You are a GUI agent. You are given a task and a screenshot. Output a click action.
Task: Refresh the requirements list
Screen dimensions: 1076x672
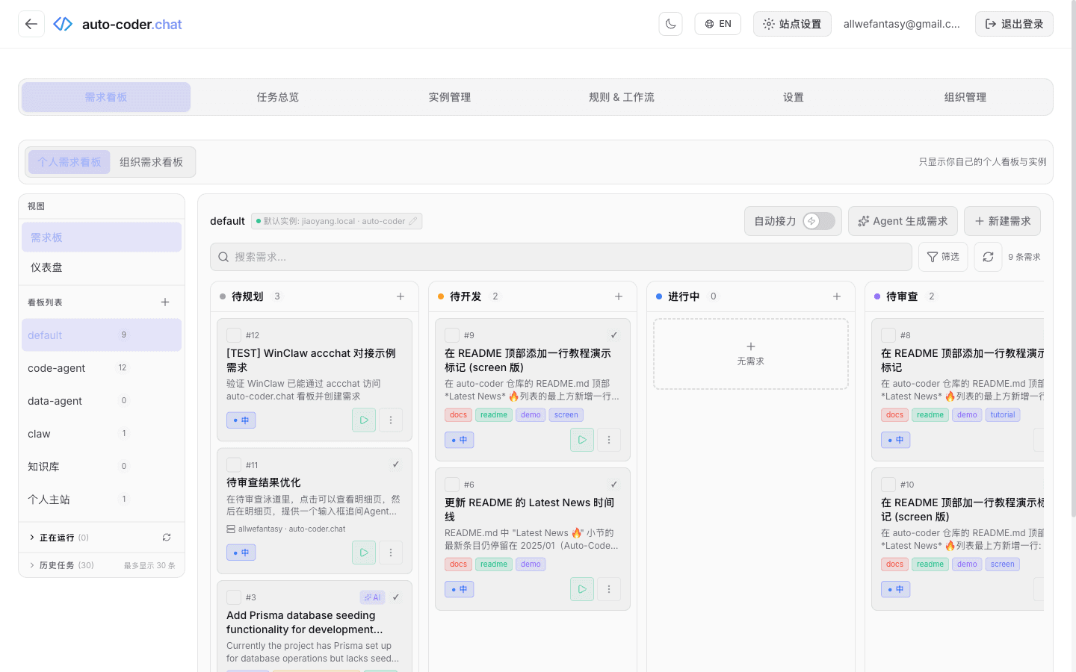(988, 256)
